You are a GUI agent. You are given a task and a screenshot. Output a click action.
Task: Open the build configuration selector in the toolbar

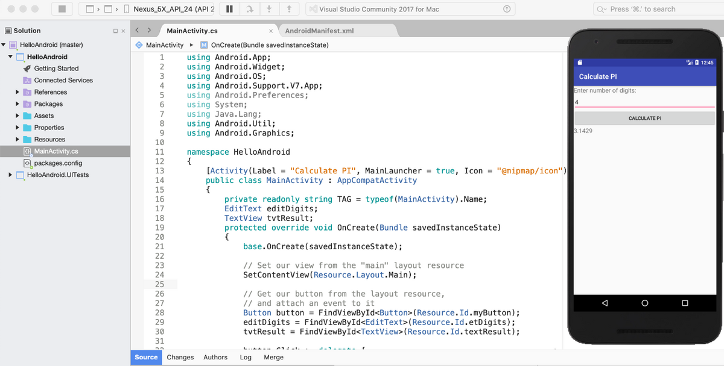[x=109, y=9]
